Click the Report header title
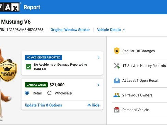 [32, 7]
